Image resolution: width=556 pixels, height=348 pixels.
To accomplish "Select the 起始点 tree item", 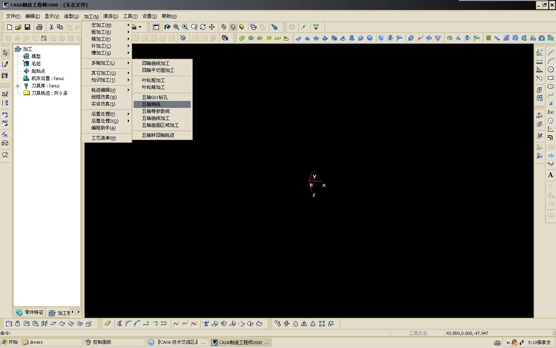I will (38, 71).
